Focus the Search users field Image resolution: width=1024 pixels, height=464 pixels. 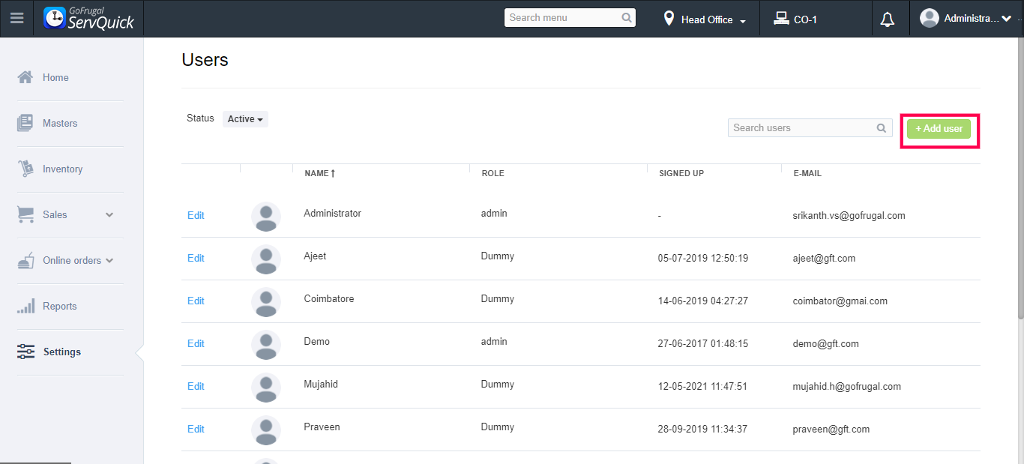(810, 128)
